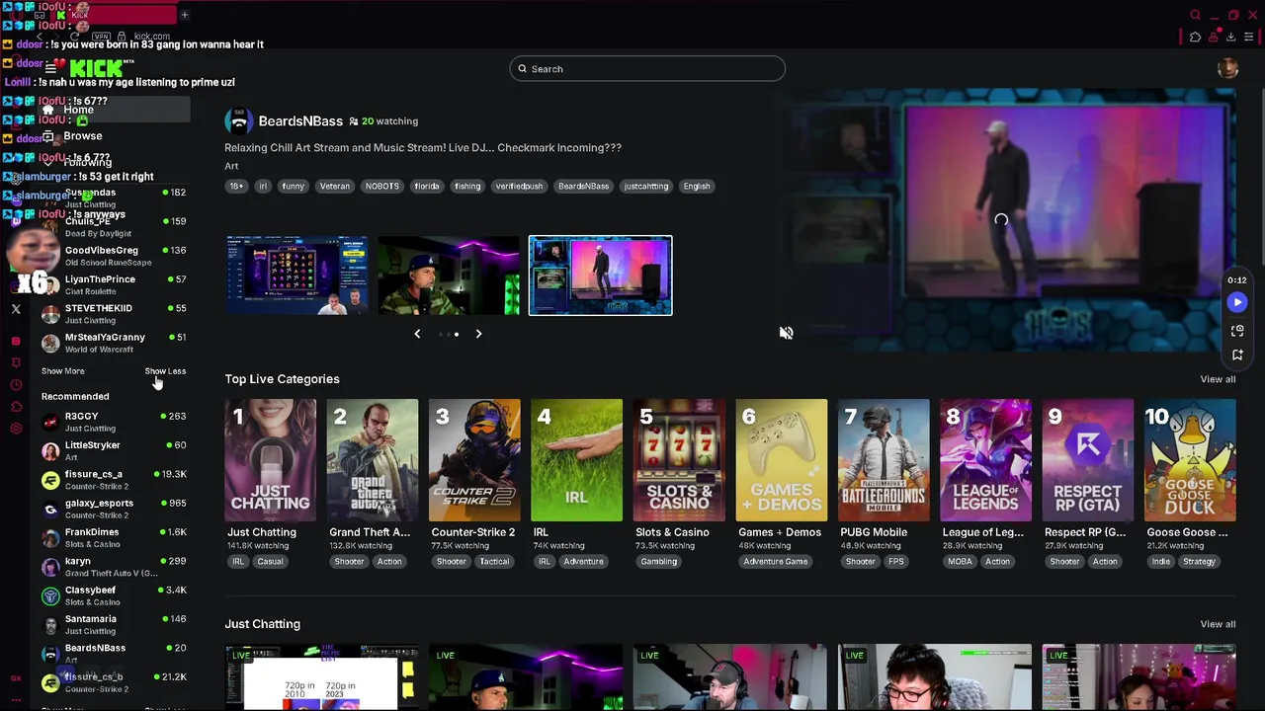Click the VPN badge in address bar
The image size is (1265, 711).
[x=101, y=37]
